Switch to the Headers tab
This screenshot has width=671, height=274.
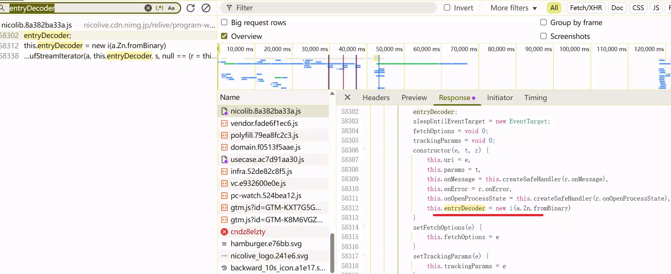376,98
